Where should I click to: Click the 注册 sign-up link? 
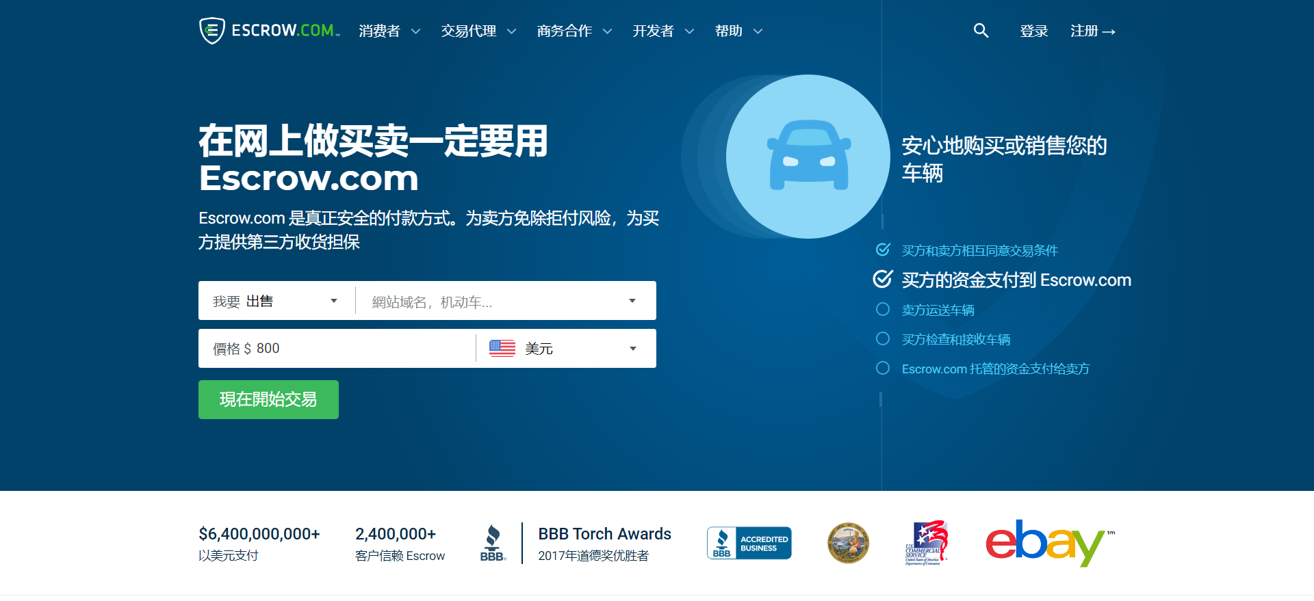tap(1092, 31)
